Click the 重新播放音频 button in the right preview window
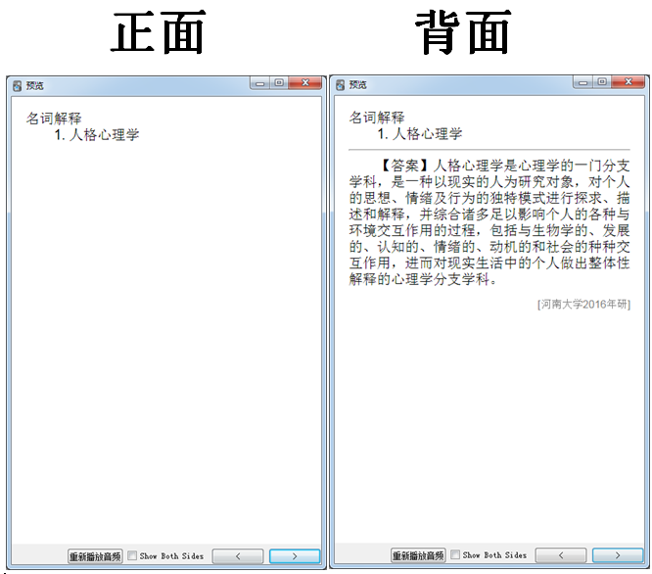This screenshot has height=574, width=652. [418, 555]
